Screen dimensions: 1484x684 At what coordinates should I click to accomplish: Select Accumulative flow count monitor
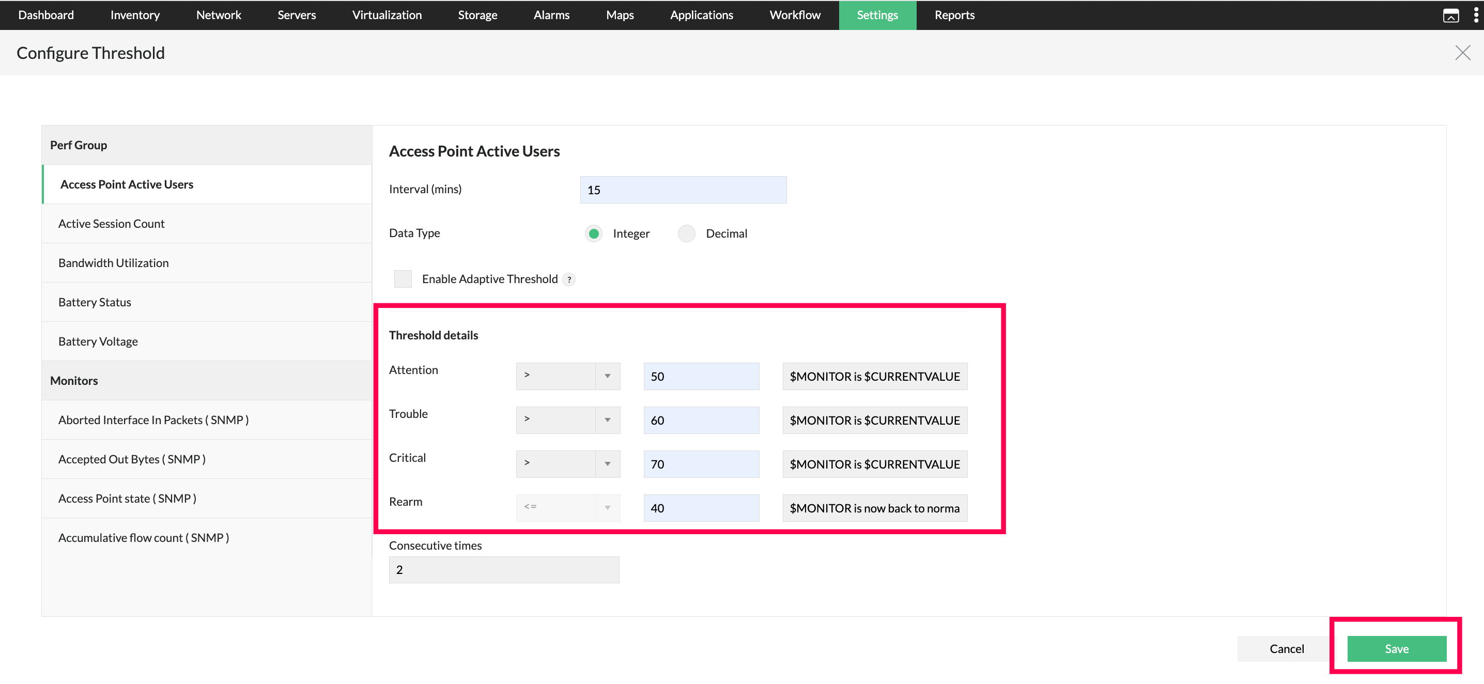click(x=207, y=537)
